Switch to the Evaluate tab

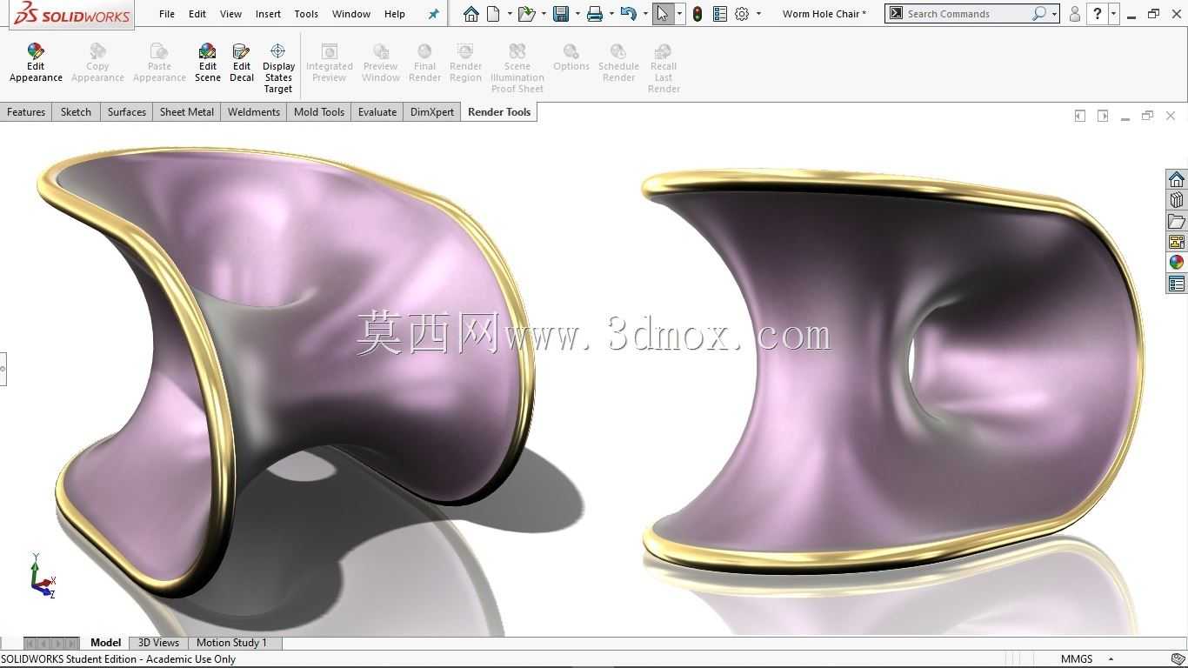point(377,111)
